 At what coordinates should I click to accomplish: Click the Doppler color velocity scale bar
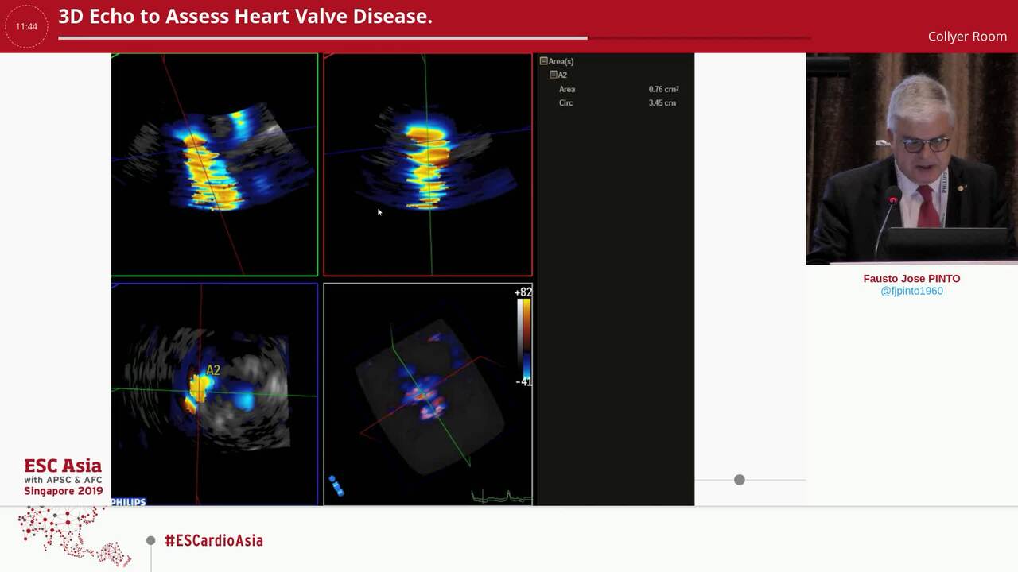click(x=523, y=338)
